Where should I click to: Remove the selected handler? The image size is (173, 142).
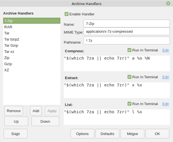pyautogui.click(x=14, y=111)
